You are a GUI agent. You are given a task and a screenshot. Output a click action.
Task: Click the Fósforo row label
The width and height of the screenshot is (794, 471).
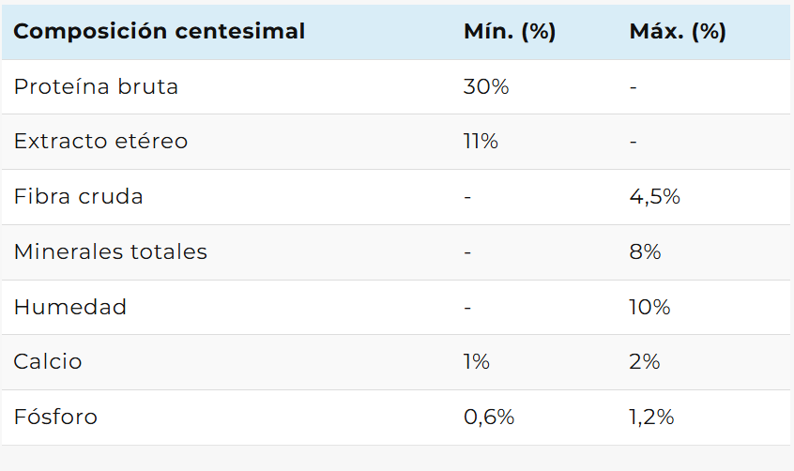[55, 417]
